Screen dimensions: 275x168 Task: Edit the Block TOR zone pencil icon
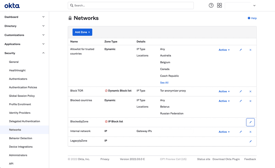coord(241,91)
